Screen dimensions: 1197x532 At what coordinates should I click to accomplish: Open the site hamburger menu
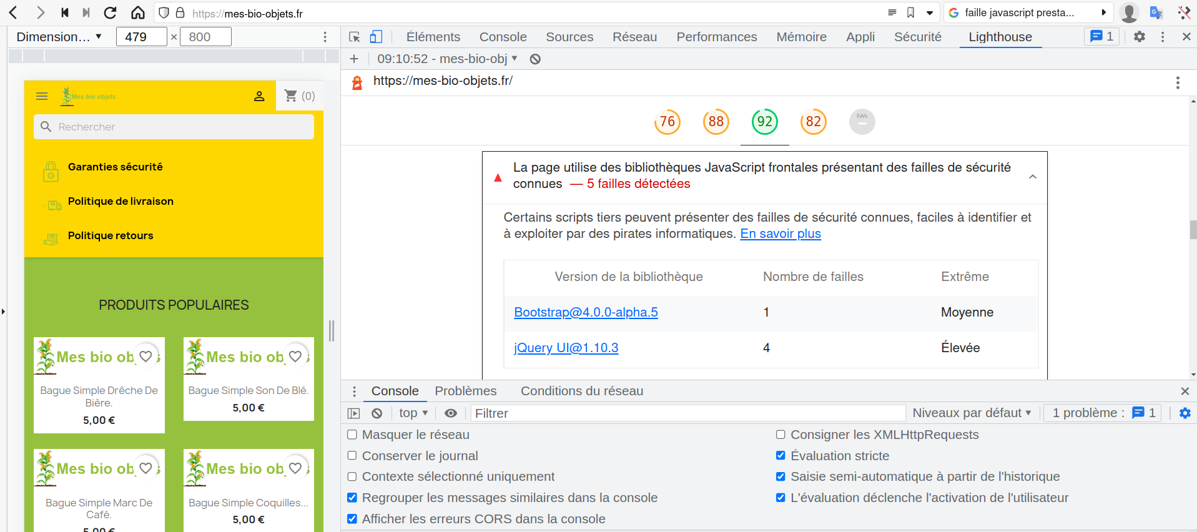[x=42, y=96]
